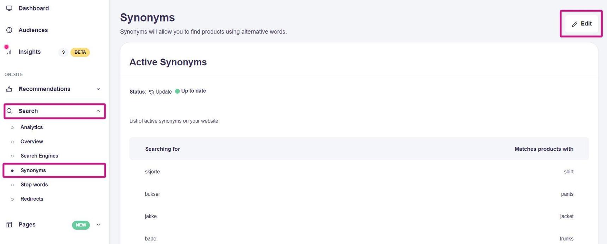Navigate to Redirects
Screen dimensions: 607x244
(x=32, y=199)
